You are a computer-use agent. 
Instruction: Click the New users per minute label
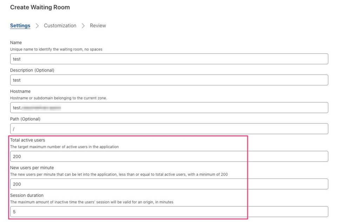click(x=32, y=168)
